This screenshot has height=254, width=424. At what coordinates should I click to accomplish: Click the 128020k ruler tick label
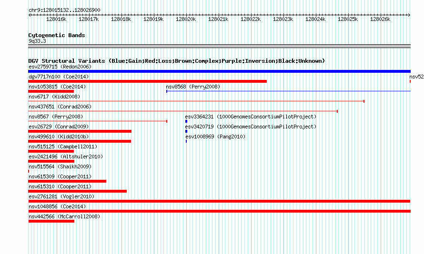click(186, 20)
